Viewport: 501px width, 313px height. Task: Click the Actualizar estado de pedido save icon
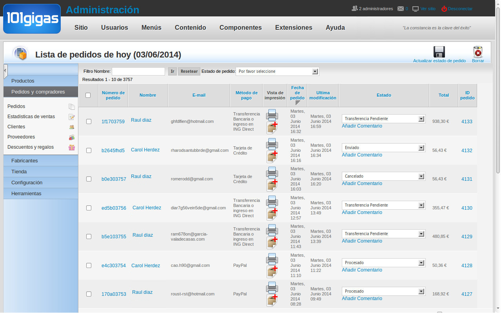click(439, 52)
